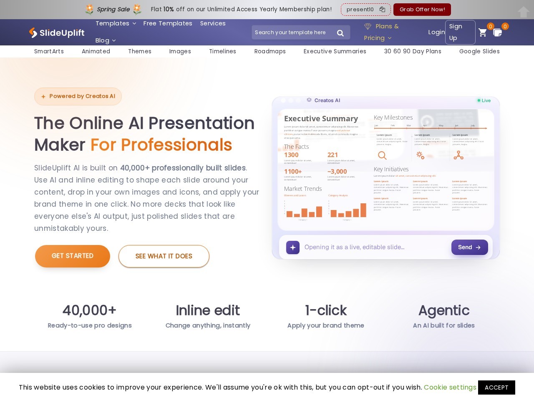Click the layers icon beside Creatos AI
This screenshot has width=534, height=400.
tap(309, 100)
